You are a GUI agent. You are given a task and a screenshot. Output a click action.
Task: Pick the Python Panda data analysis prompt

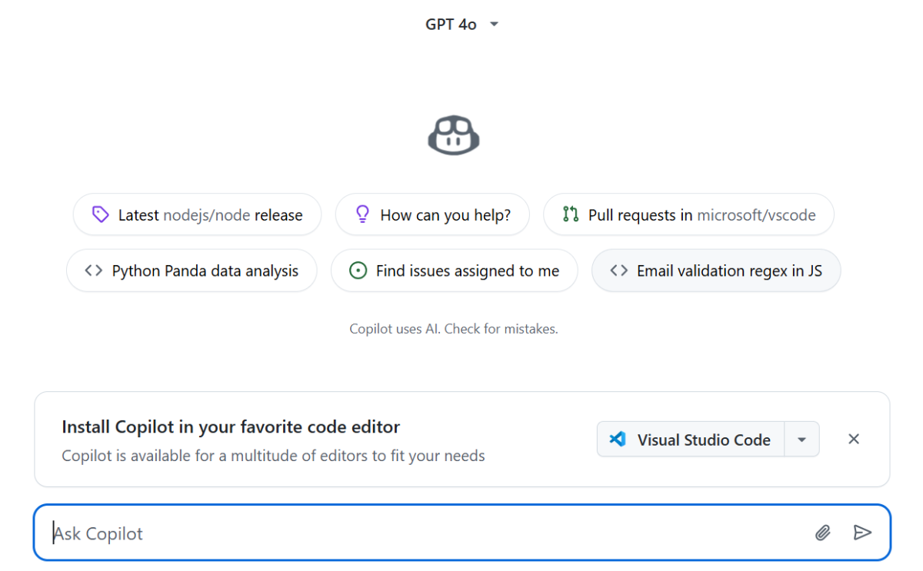192,271
